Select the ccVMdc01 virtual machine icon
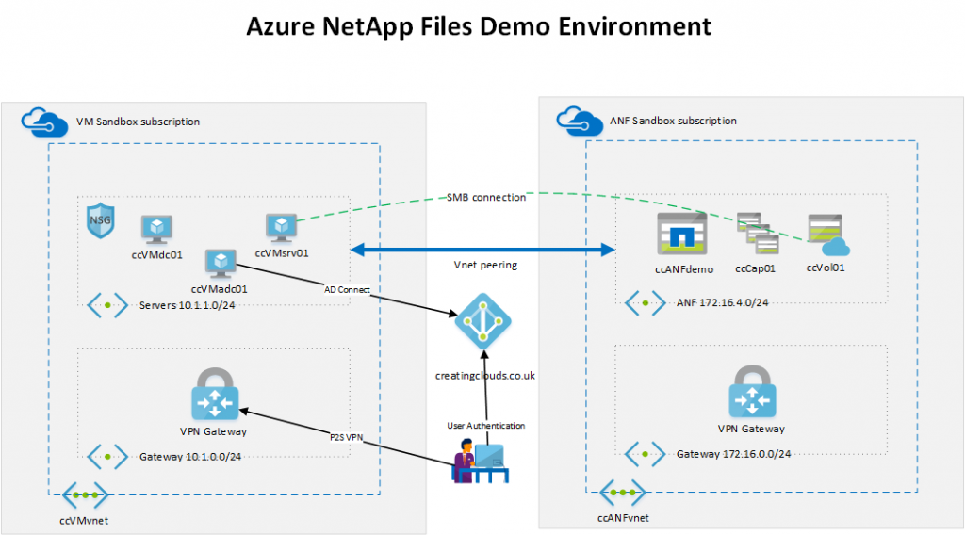 point(155,229)
